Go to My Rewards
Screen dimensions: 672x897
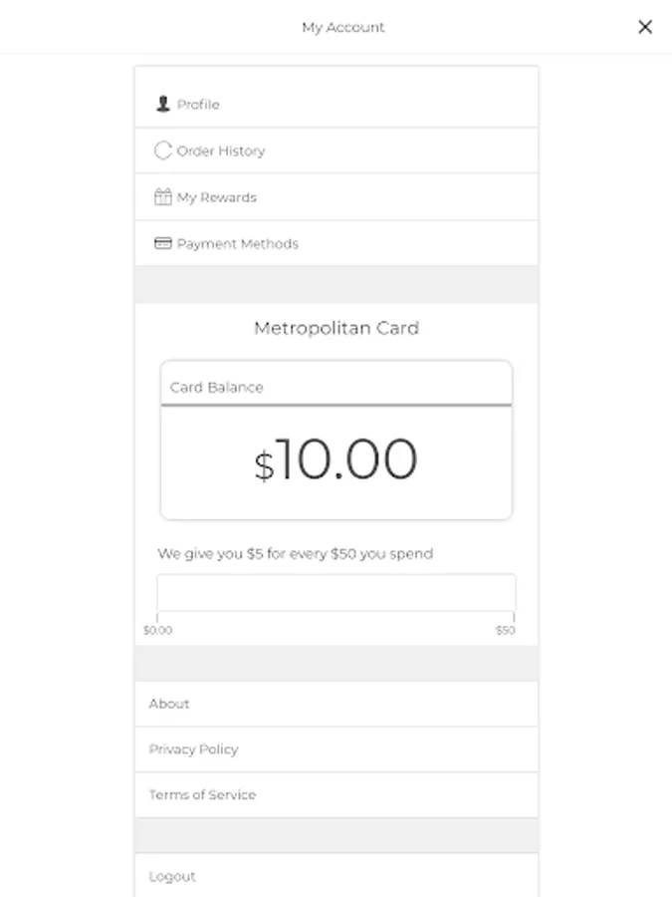pyautogui.click(x=217, y=197)
